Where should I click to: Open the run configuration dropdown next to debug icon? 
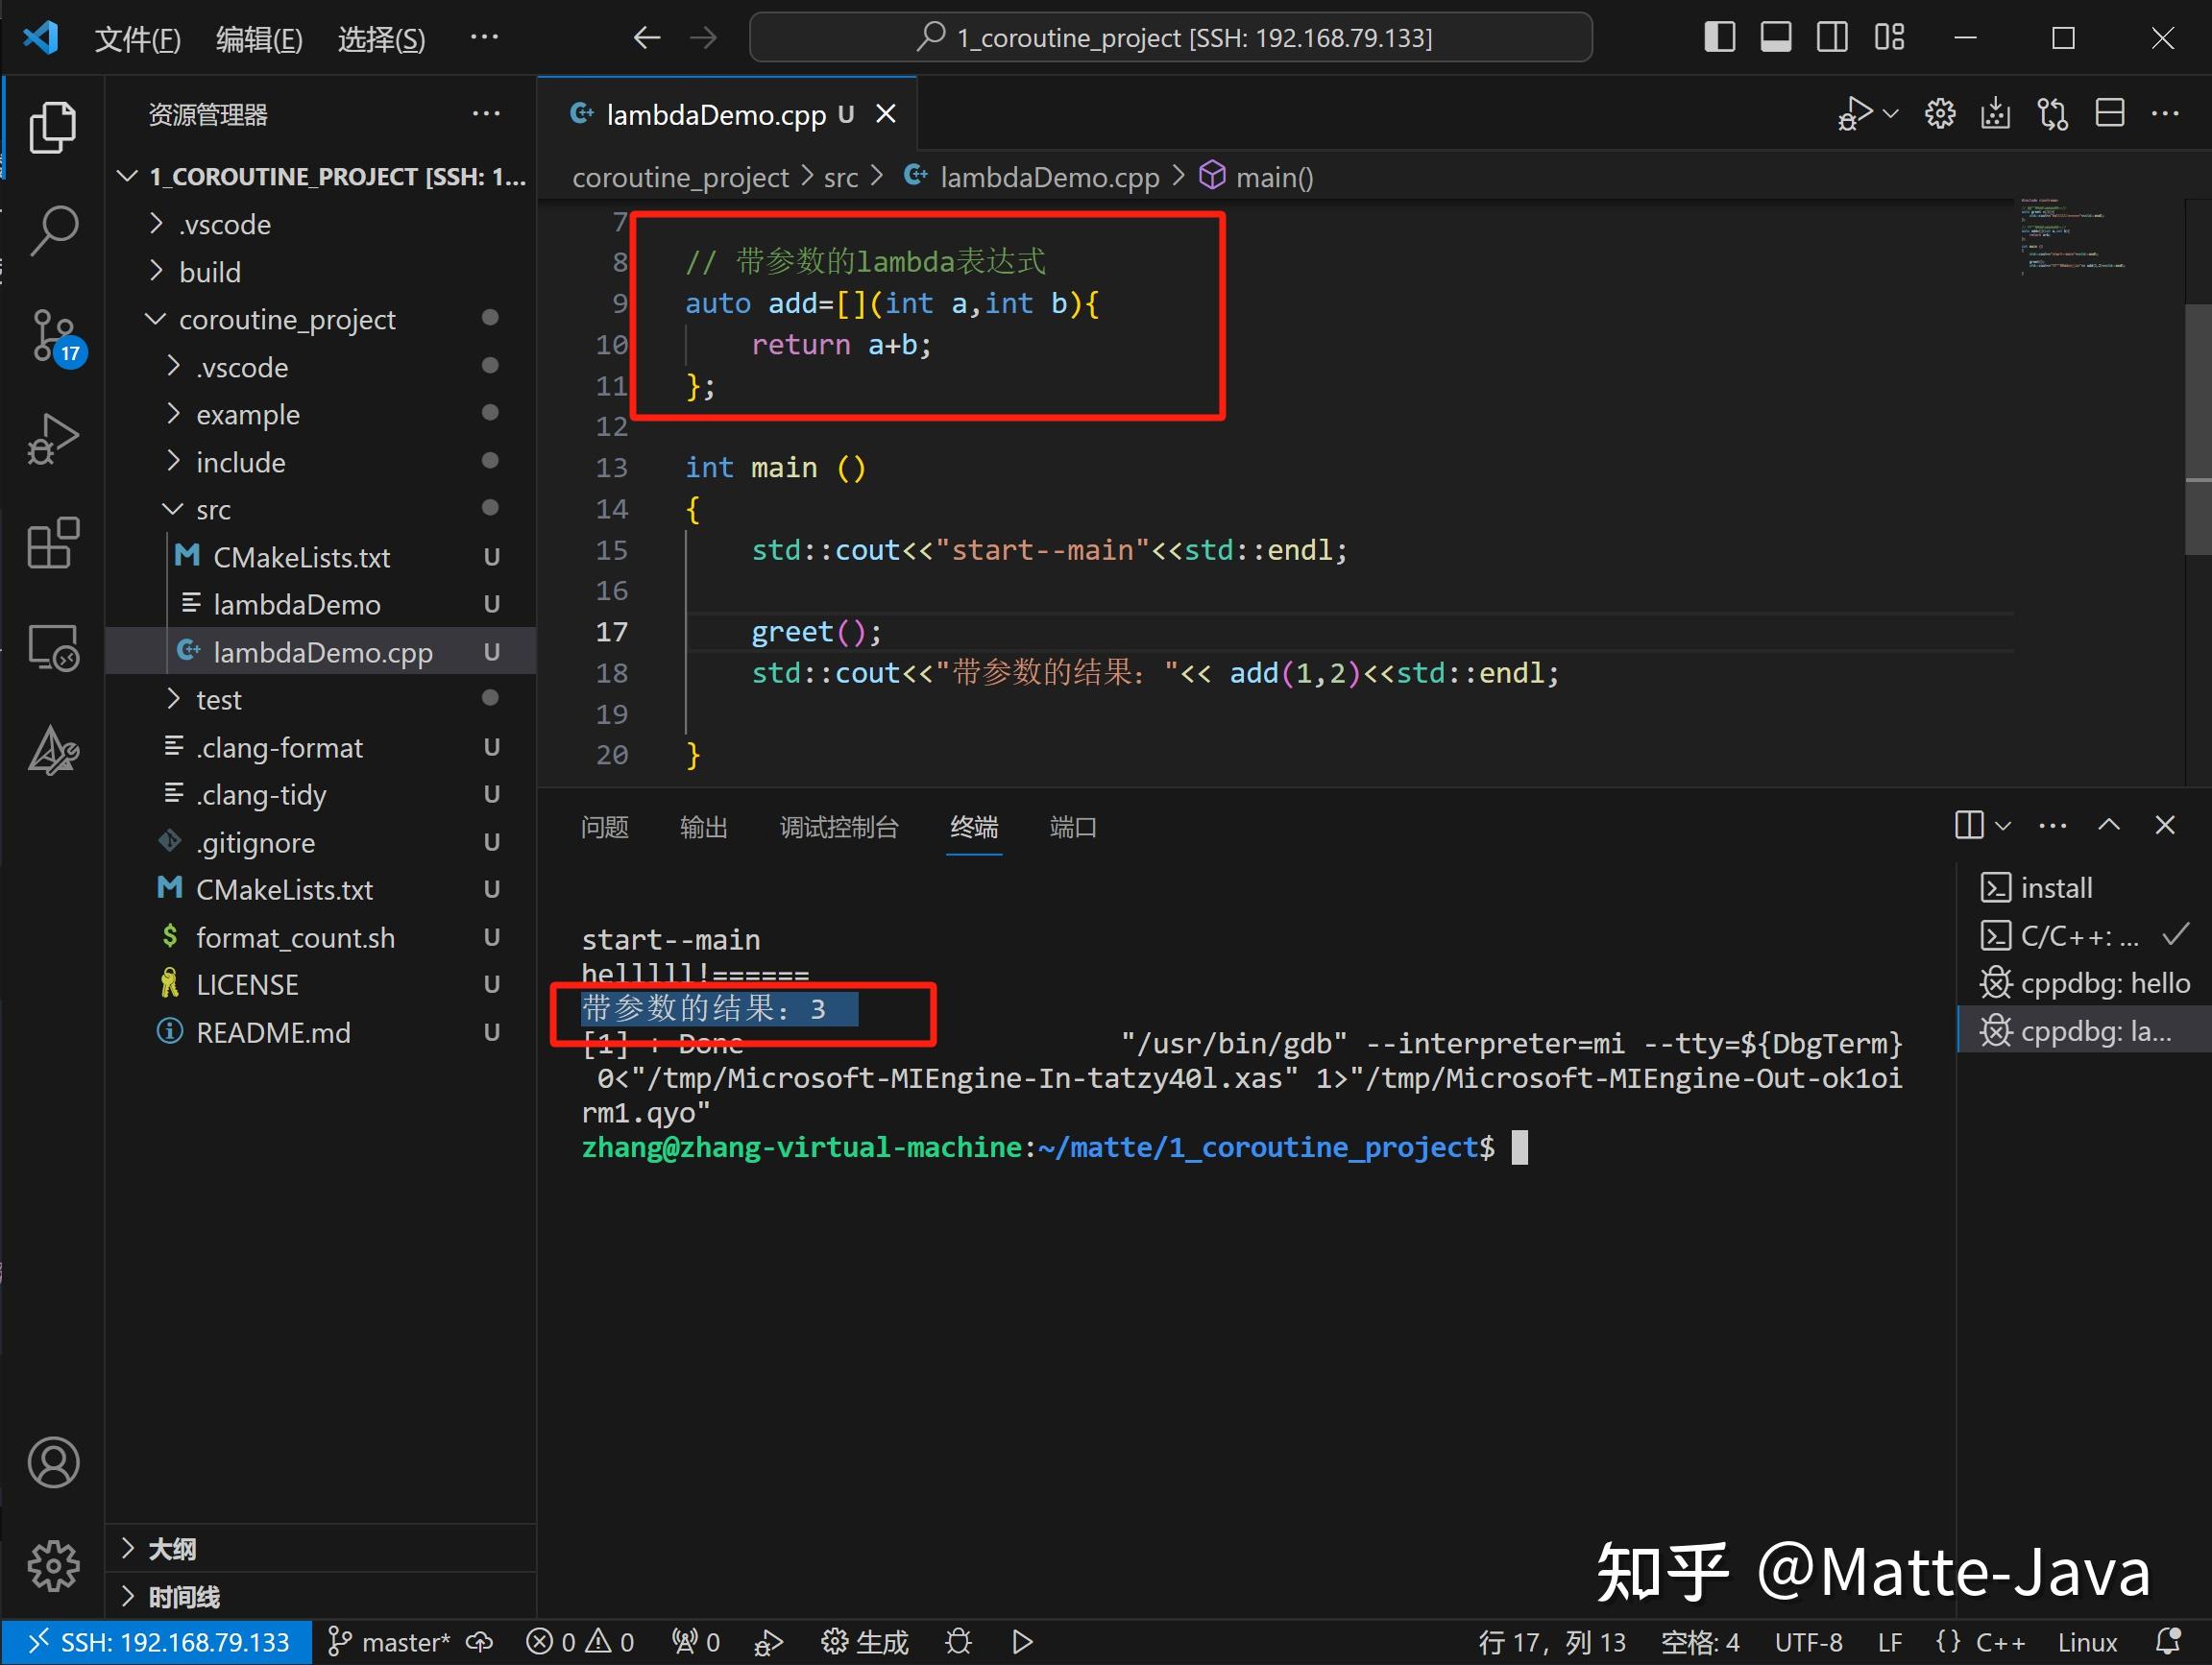click(x=1888, y=113)
